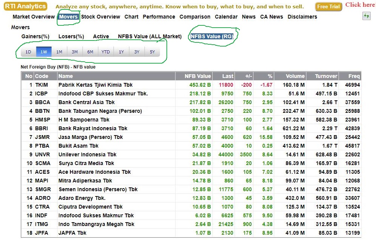Click stock code CTRA
The width and height of the screenshot is (376, 240).
[x=42, y=207]
